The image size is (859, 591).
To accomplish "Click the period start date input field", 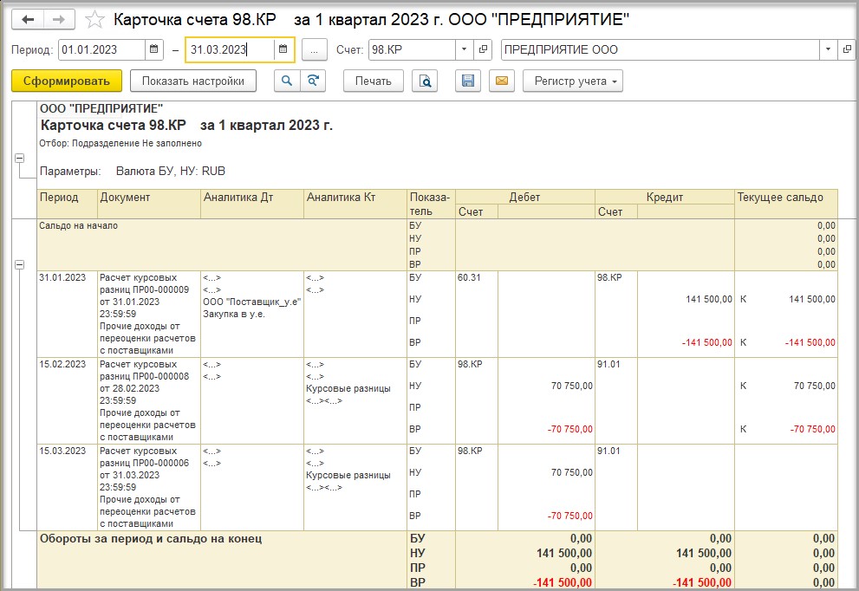I will click(x=100, y=49).
